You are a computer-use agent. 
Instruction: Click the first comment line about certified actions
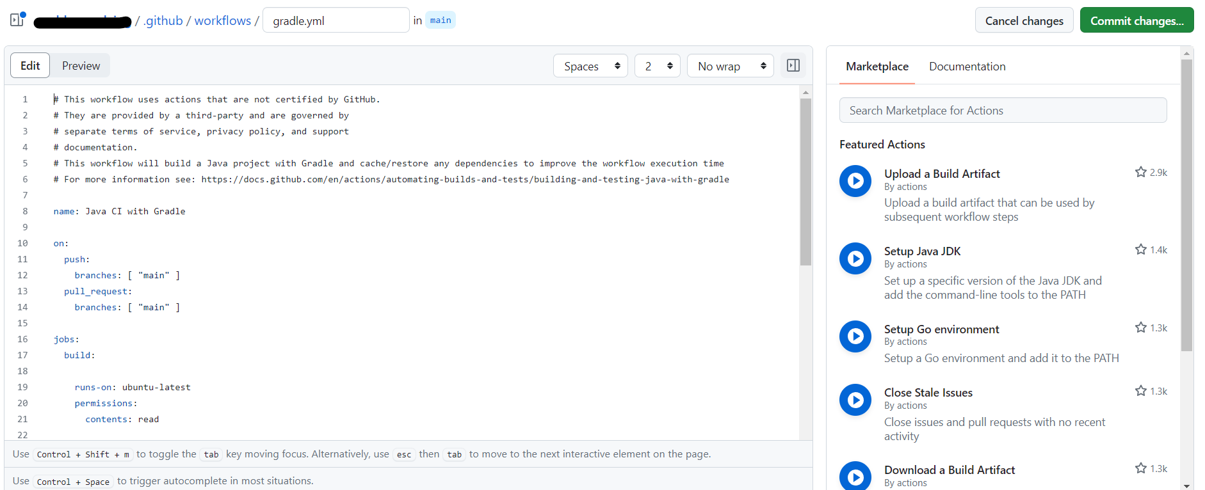(x=217, y=99)
